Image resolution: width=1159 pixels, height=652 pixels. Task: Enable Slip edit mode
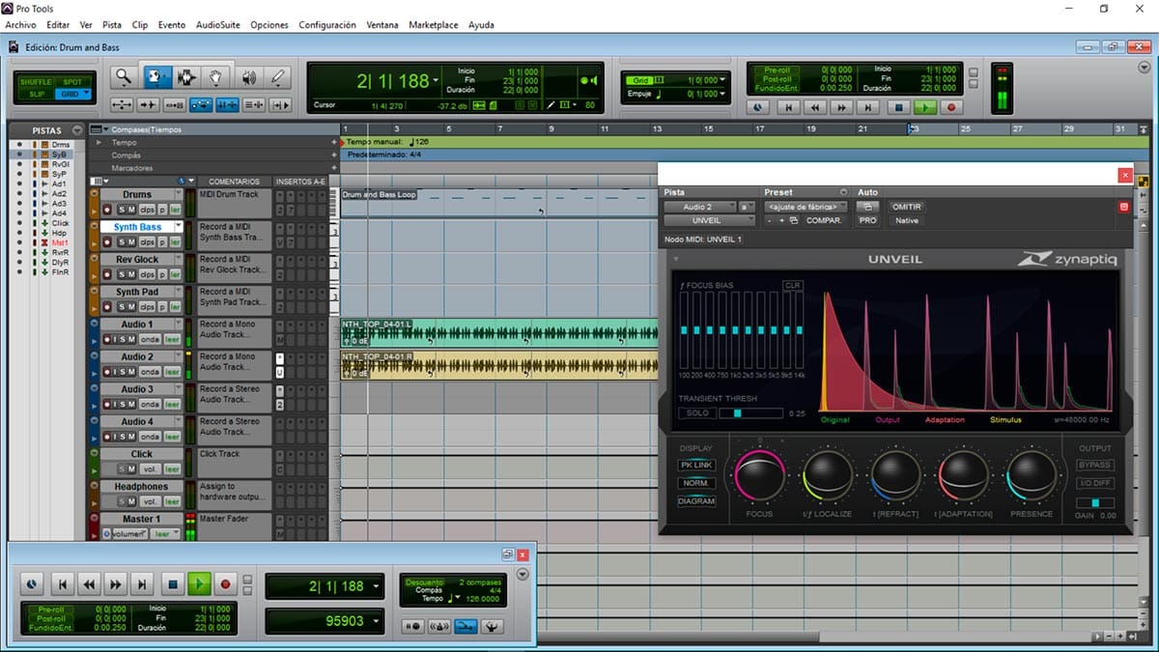(37, 94)
